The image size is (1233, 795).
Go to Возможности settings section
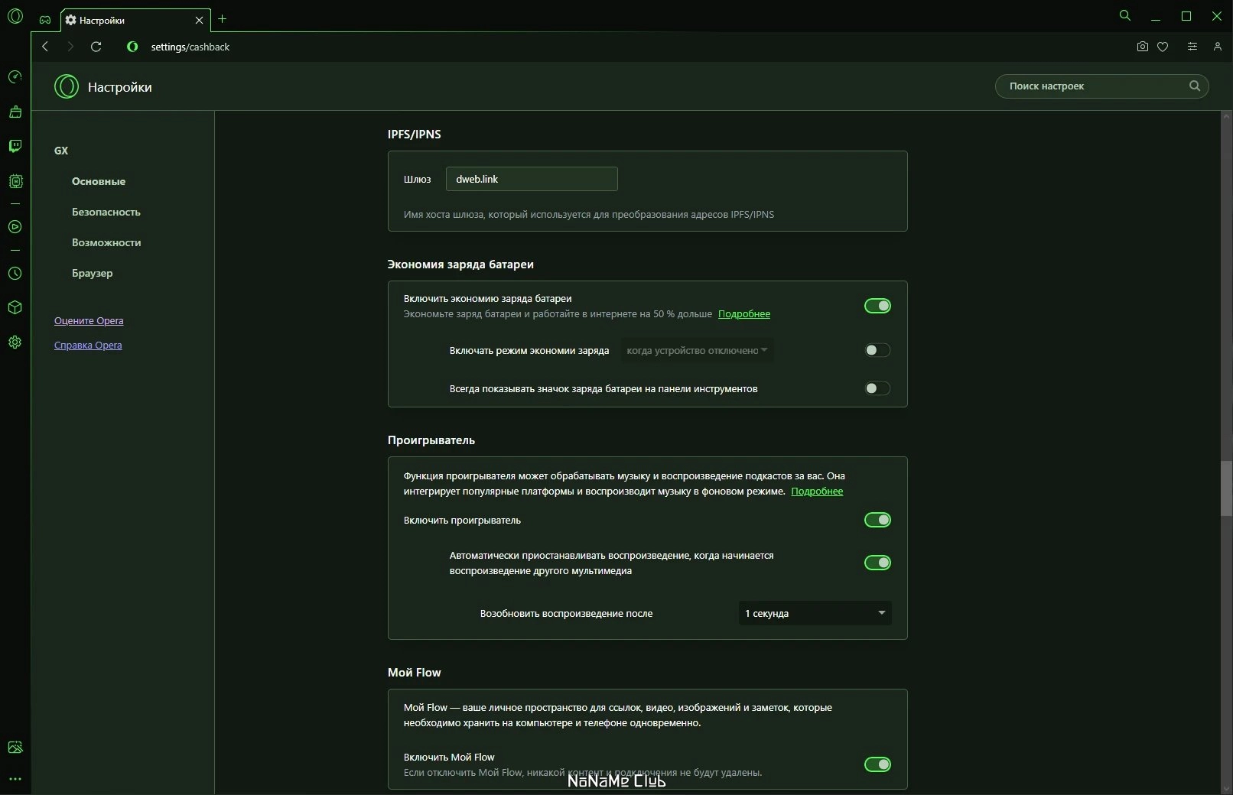(106, 242)
